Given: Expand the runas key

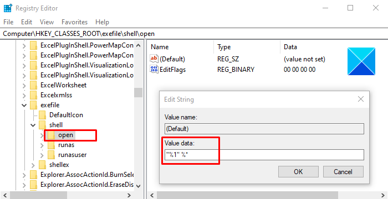Looking at the screenshot, I should (x=42, y=145).
